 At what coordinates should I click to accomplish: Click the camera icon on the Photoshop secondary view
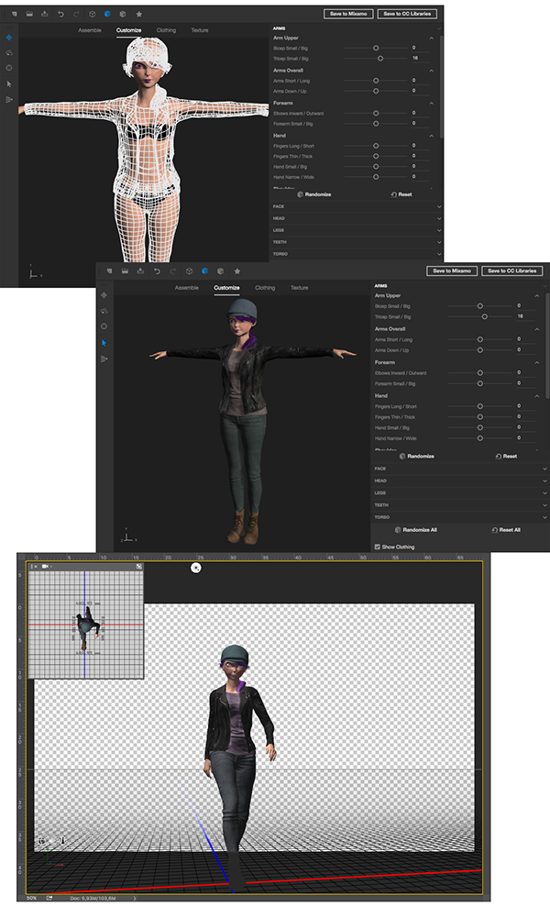pos(45,567)
